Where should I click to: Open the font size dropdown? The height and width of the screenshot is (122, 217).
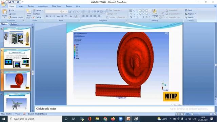67,12
